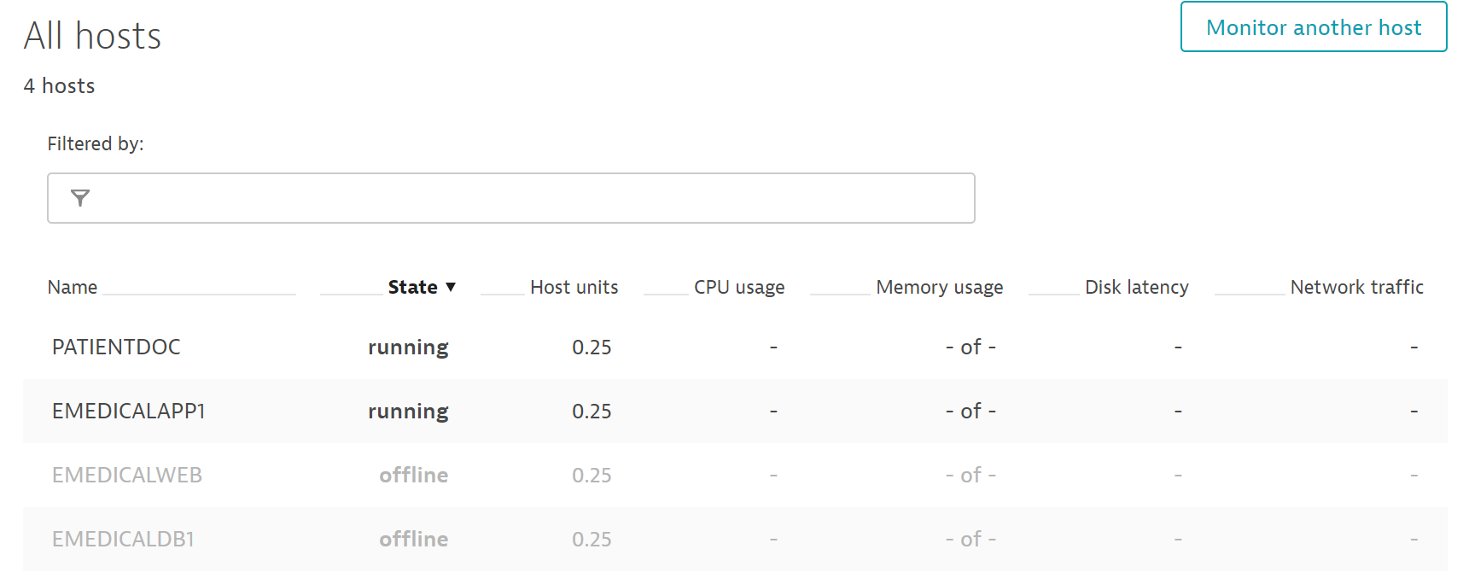Open the EMEDICALAPP1 host
1469x584 pixels.
pyautogui.click(x=129, y=412)
